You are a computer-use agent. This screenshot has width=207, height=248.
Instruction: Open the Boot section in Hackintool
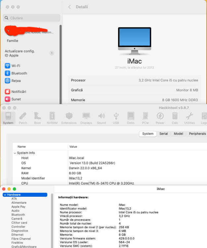click(37, 118)
